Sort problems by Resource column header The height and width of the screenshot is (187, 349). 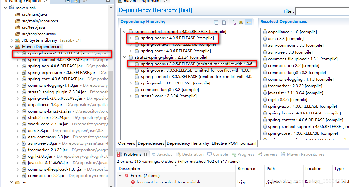tap(250, 169)
